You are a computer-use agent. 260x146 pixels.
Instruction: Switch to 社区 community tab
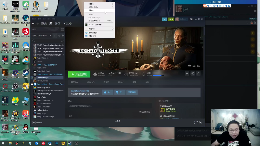(58, 24)
